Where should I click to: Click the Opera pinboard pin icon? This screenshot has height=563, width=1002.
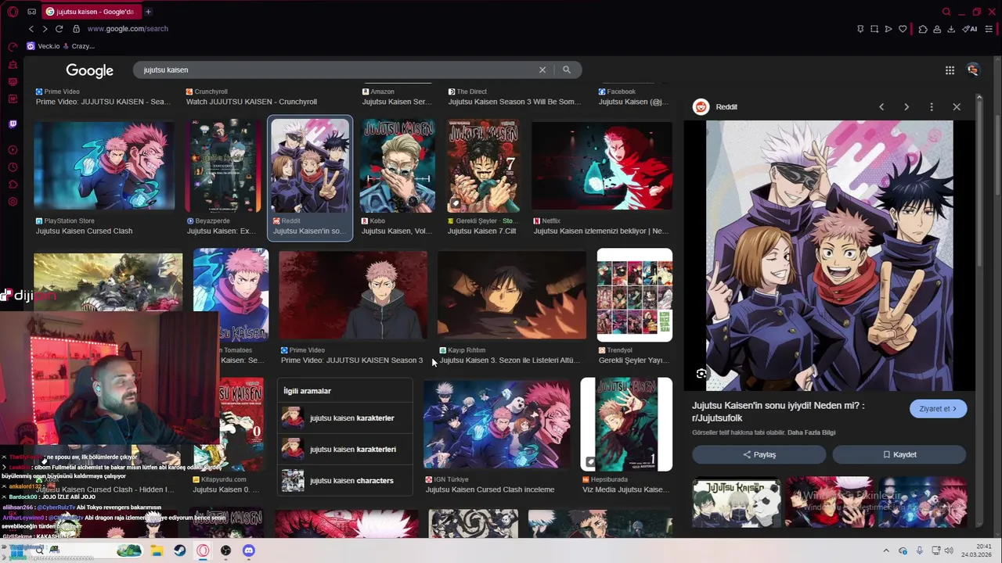[x=860, y=29]
